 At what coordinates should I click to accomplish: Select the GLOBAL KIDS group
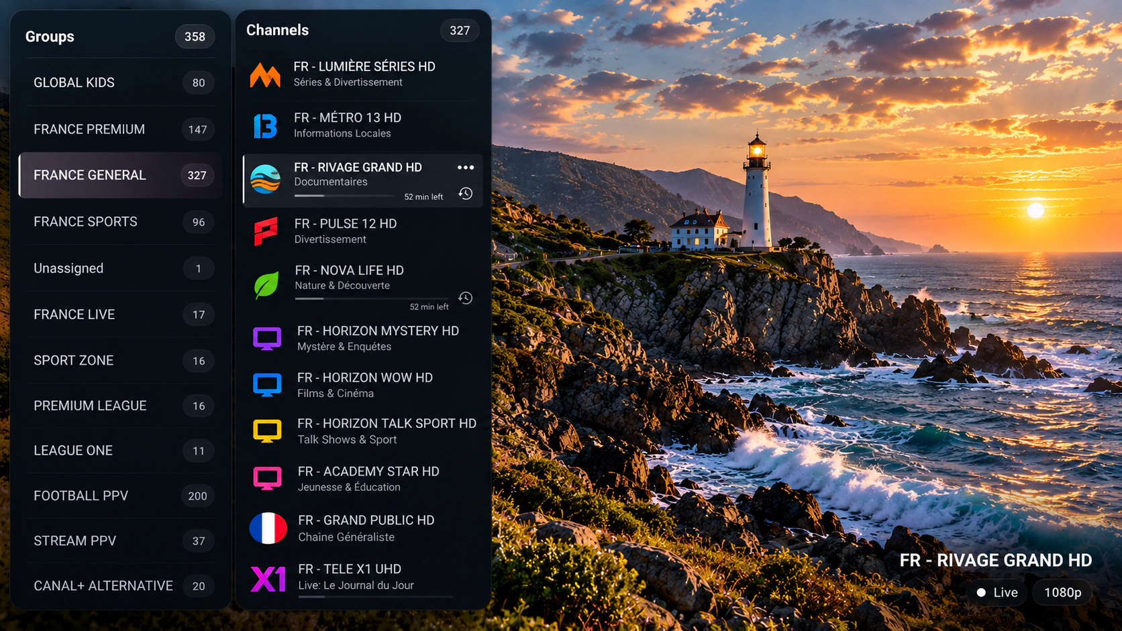121,82
